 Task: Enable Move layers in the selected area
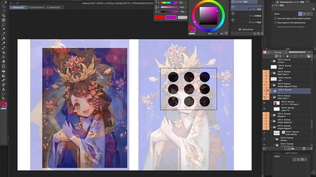(x=276, y=23)
